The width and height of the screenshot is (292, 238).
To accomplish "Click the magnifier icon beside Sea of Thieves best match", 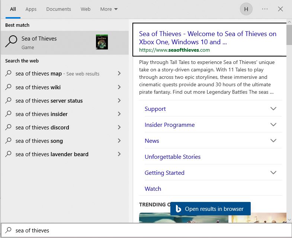I will pyautogui.click(x=11, y=42).
